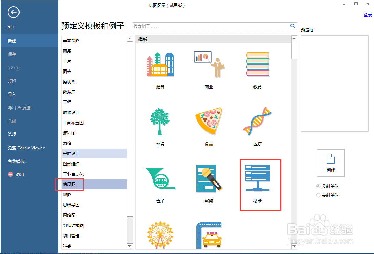Click the category list scroll-up arrow

tap(130, 39)
